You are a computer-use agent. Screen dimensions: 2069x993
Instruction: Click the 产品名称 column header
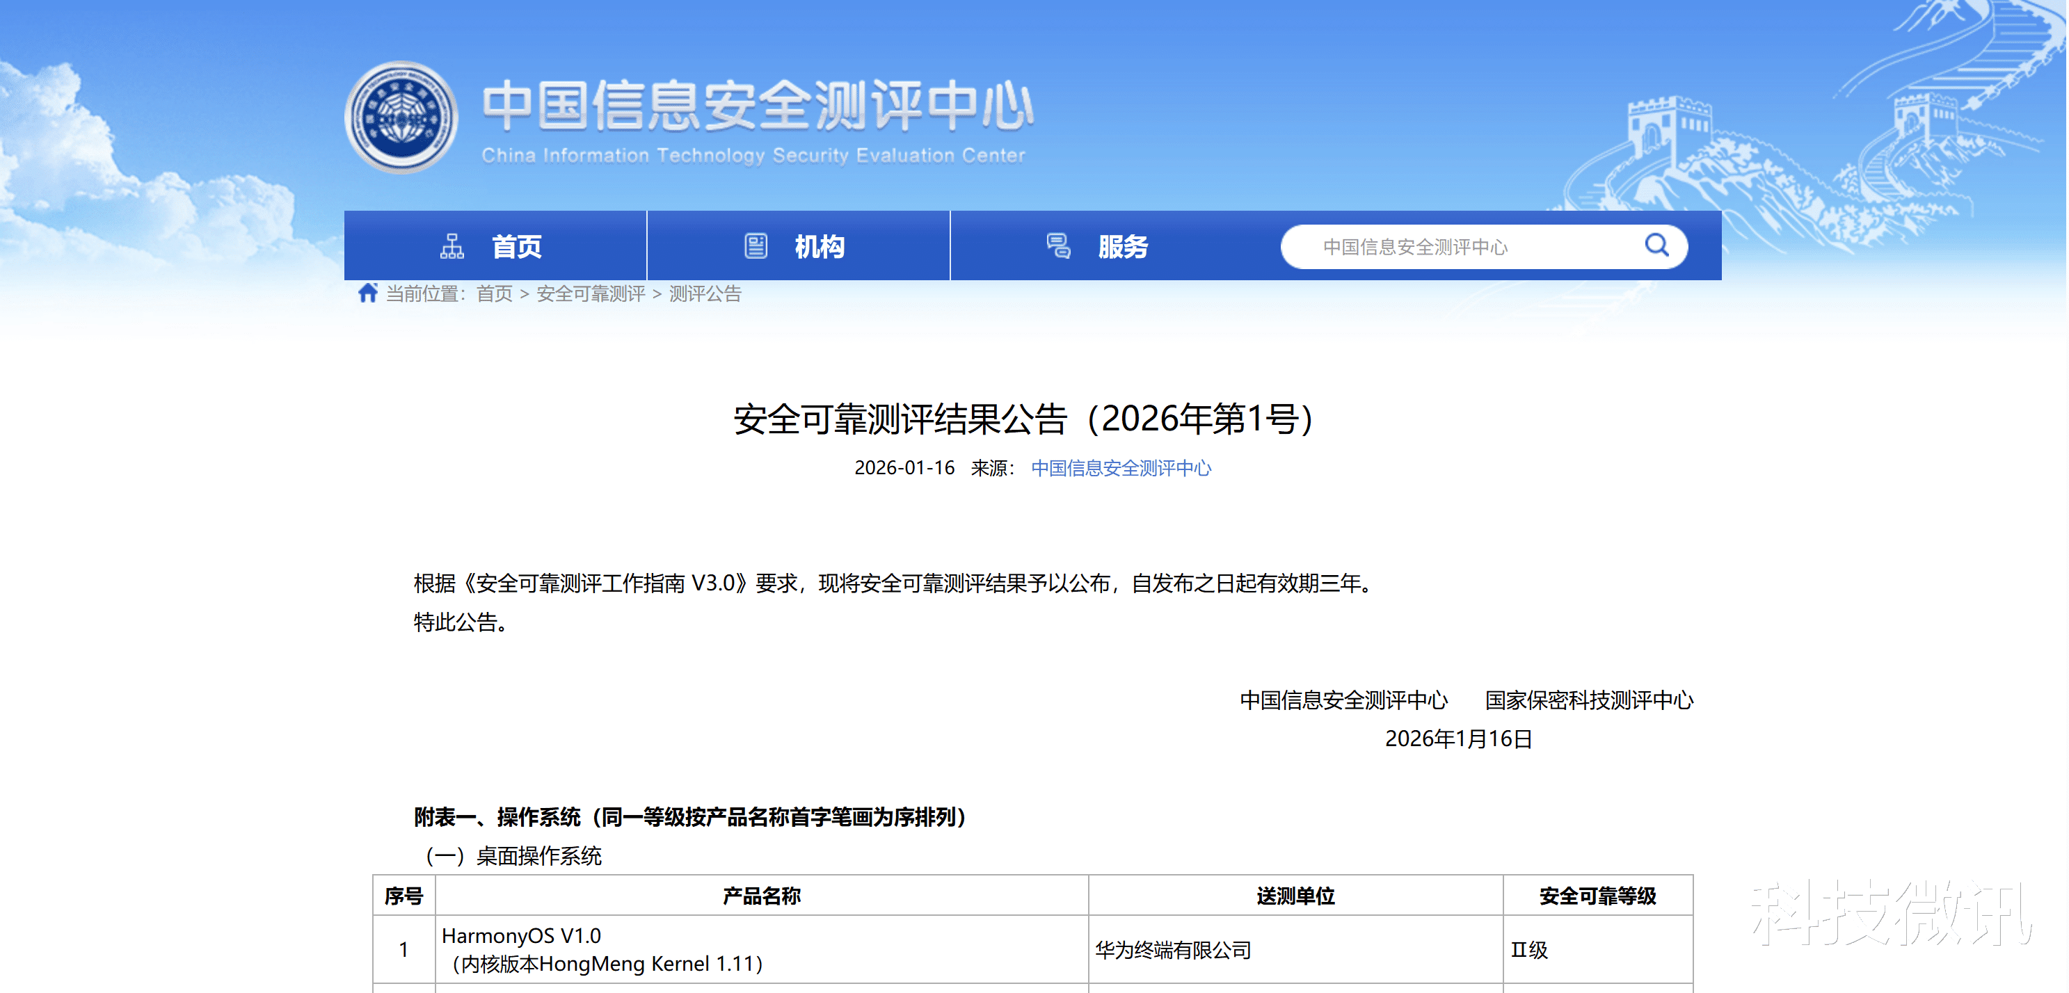click(761, 896)
